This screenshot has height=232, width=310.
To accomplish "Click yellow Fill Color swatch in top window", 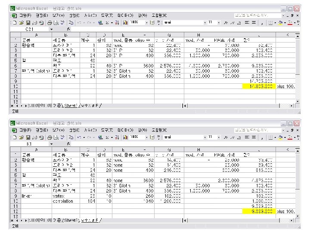I will pos(280,23).
